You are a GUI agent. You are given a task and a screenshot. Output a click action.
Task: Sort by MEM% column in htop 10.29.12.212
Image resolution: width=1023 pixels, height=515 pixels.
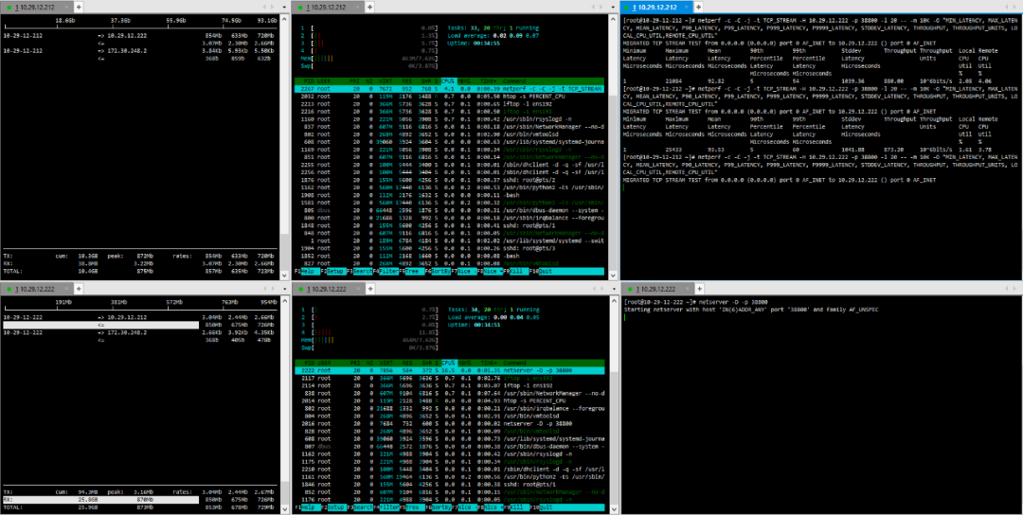(x=464, y=80)
